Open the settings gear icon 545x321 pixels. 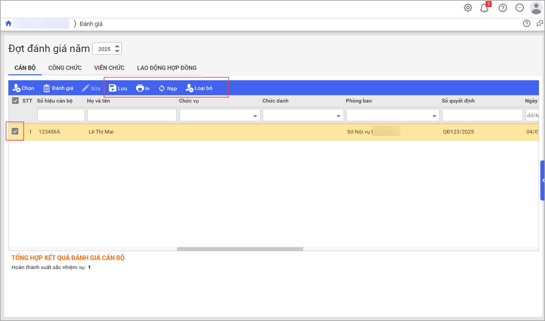[x=468, y=8]
